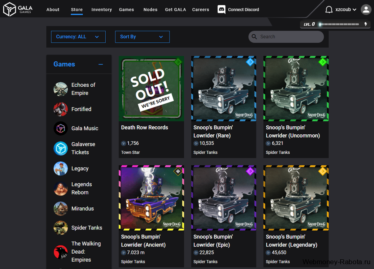Click the search magnifier icon
This screenshot has height=269, width=374.
coord(254,37)
